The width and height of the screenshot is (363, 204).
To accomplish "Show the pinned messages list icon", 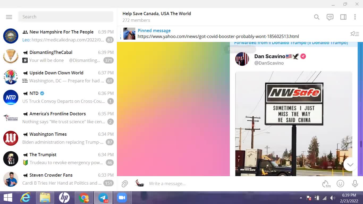I will 355,34.
